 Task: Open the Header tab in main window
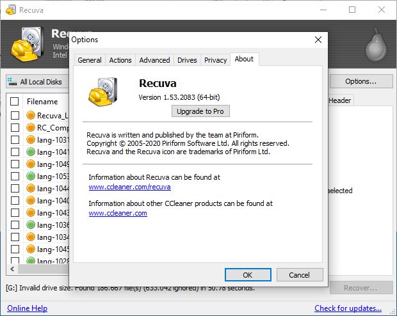(340, 100)
